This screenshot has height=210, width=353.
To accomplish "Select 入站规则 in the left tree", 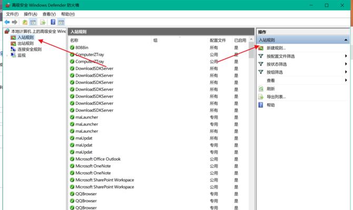I will [x=26, y=37].
